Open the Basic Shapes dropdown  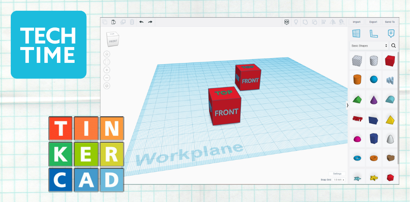pos(369,46)
